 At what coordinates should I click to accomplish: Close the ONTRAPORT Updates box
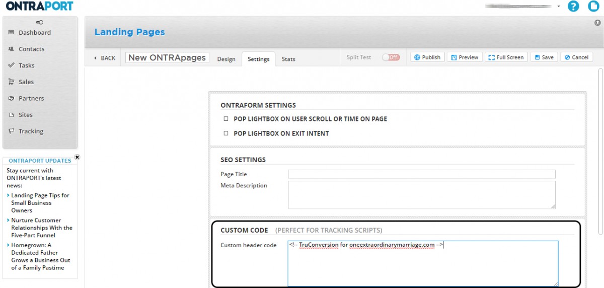coord(77,157)
